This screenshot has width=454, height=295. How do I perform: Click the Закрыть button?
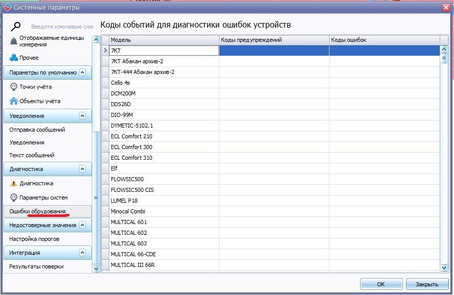(427, 284)
